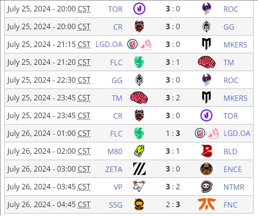The height and width of the screenshot is (216, 258).
Task: Click the Bleed red B logo
Action: pos(207,151)
